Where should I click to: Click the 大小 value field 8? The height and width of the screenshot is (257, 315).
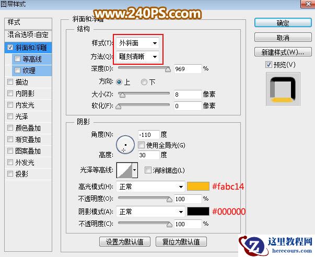pyautogui.click(x=188, y=95)
